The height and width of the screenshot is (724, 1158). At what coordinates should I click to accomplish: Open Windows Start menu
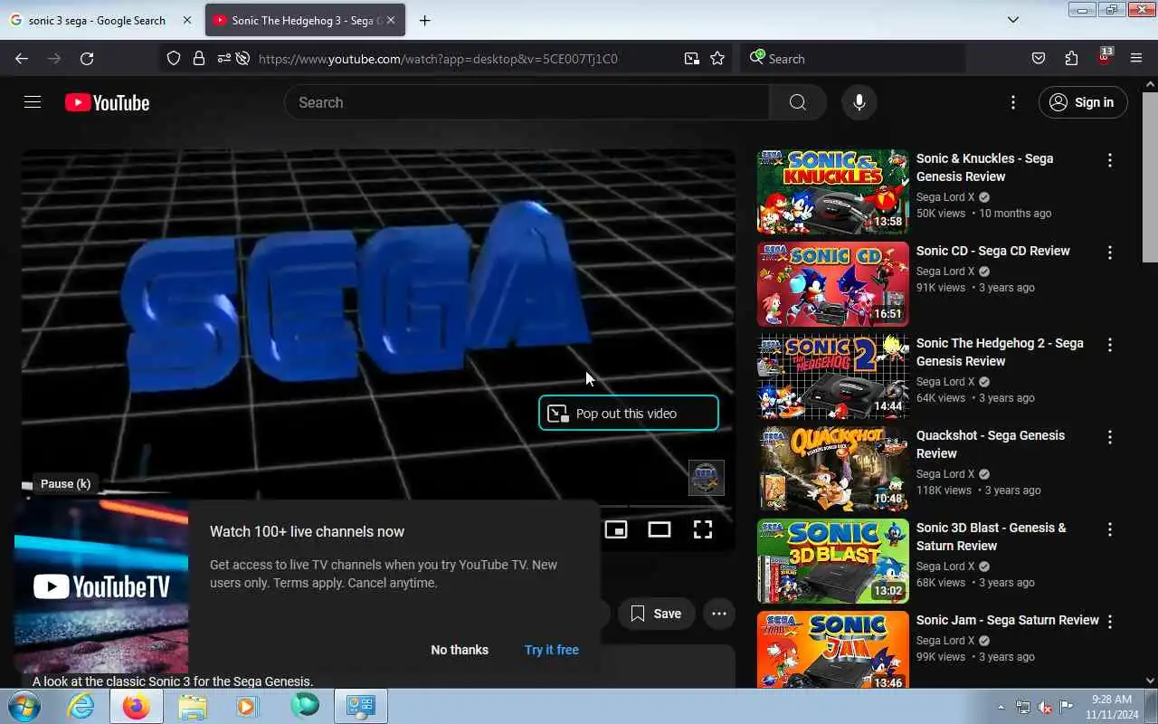[x=23, y=706]
